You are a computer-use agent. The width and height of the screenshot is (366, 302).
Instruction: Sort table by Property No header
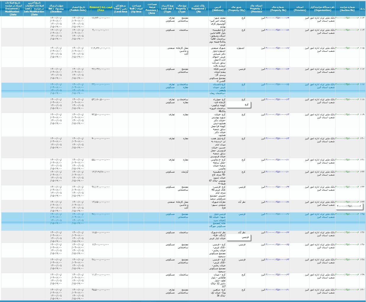pyautogui.click(x=278, y=9)
